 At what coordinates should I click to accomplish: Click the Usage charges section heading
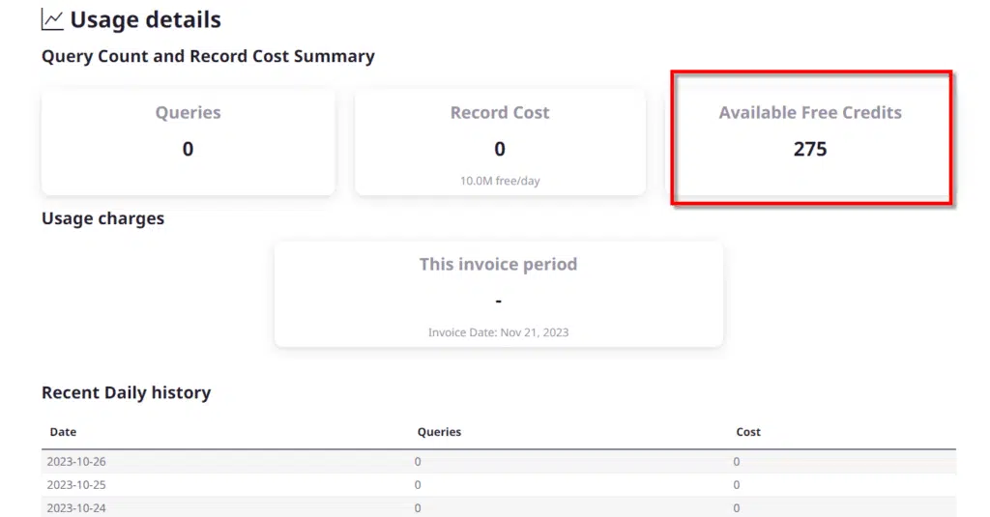102,218
